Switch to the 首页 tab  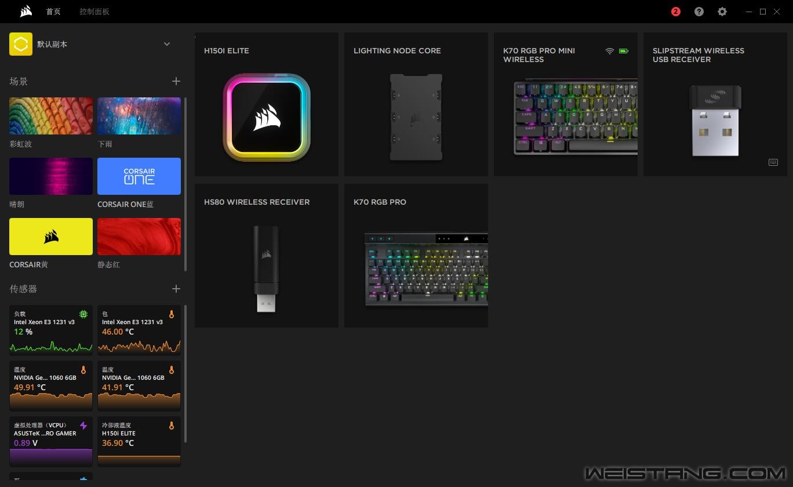tap(53, 12)
